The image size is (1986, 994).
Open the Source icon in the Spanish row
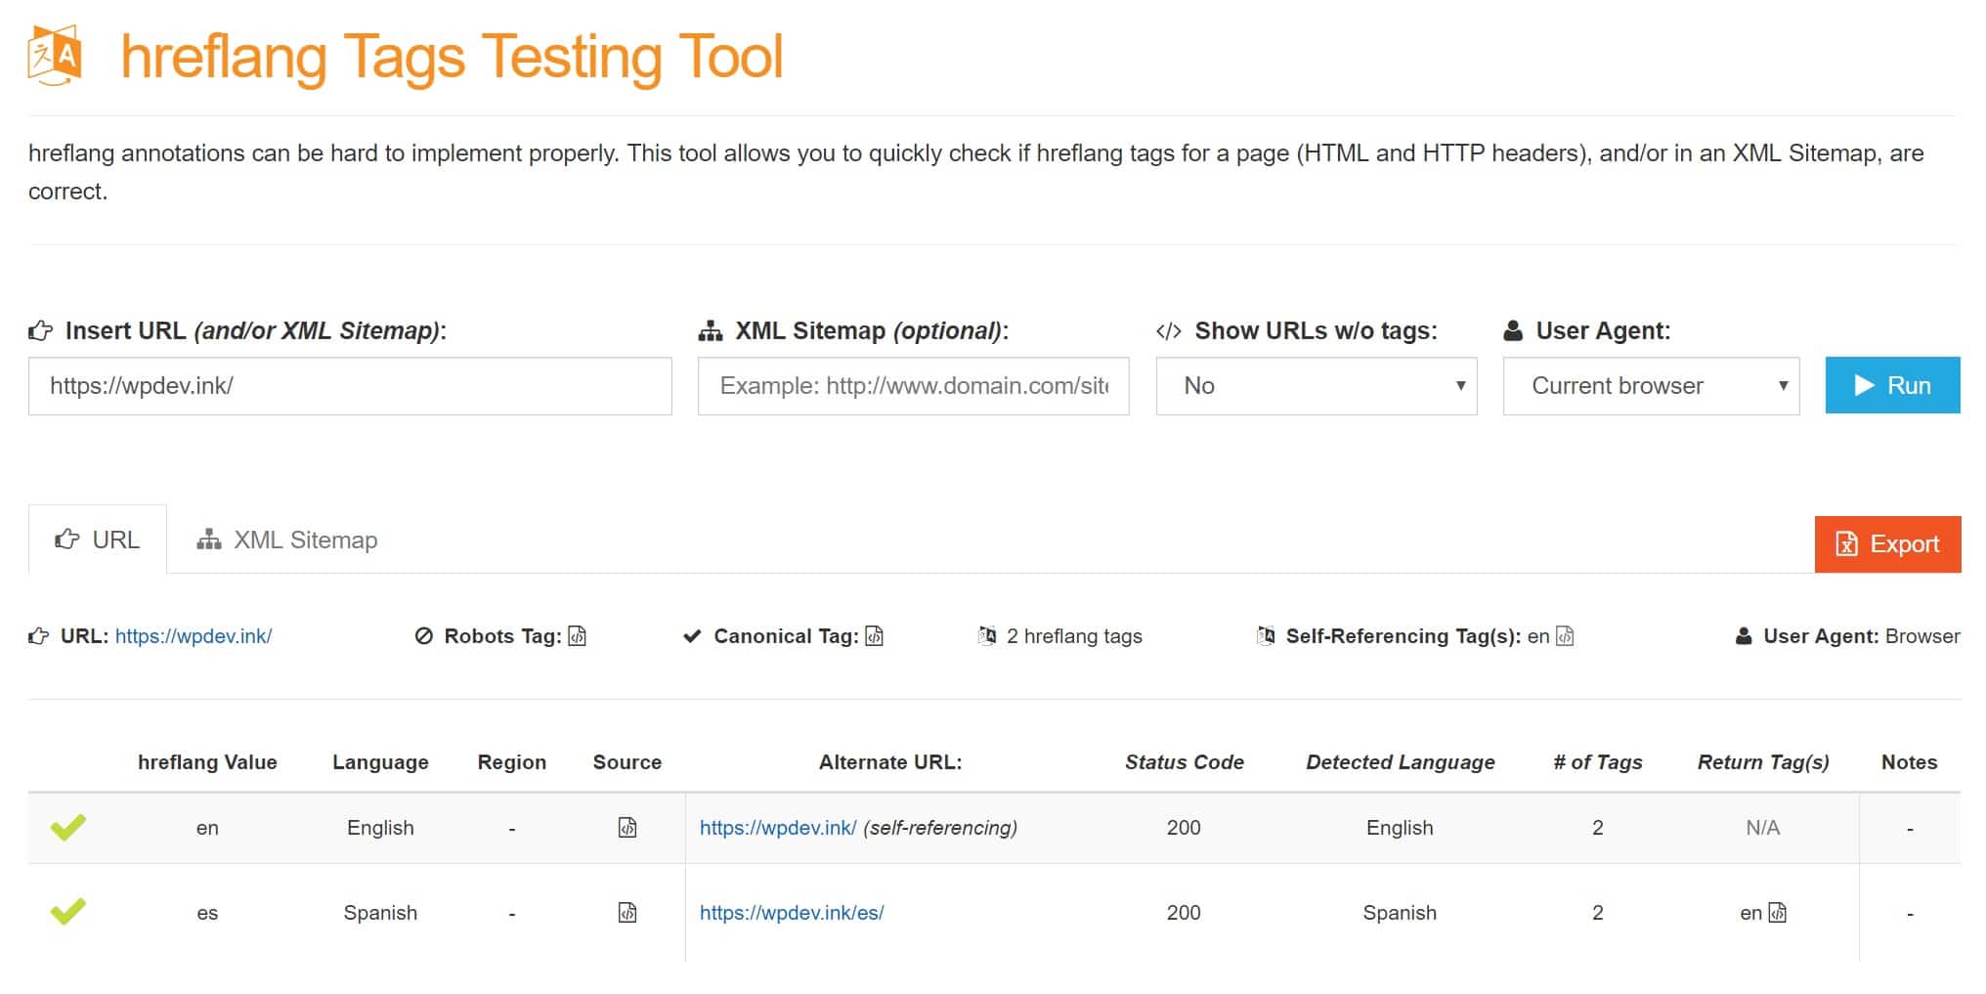626,912
